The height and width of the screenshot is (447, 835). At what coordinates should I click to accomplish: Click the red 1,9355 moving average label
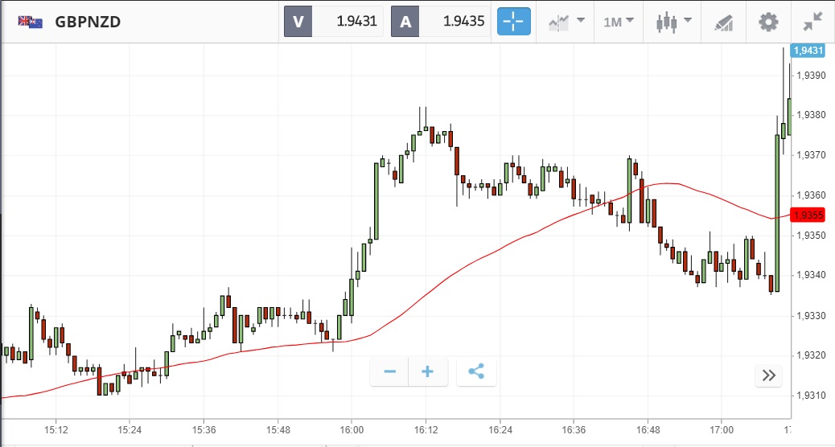coord(808,215)
